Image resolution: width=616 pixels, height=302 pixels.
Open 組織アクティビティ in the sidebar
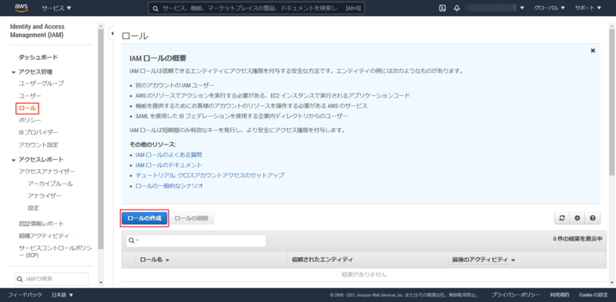click(x=44, y=236)
